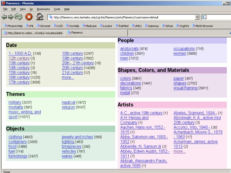Follow the jewelry and riches link
This screenshot has width=231, height=173.
point(77,137)
